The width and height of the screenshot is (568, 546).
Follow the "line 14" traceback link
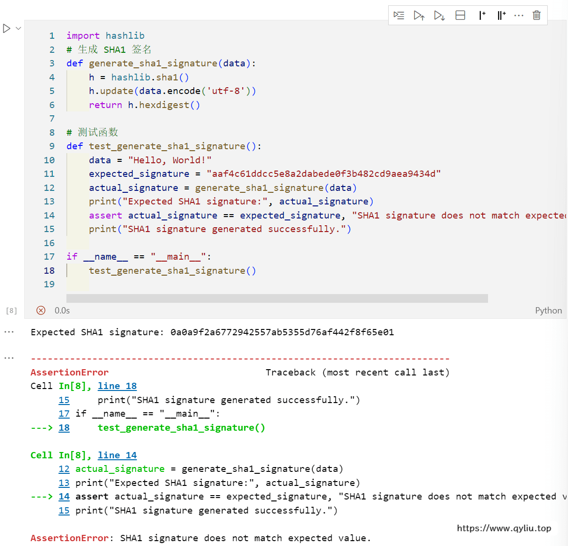(117, 455)
